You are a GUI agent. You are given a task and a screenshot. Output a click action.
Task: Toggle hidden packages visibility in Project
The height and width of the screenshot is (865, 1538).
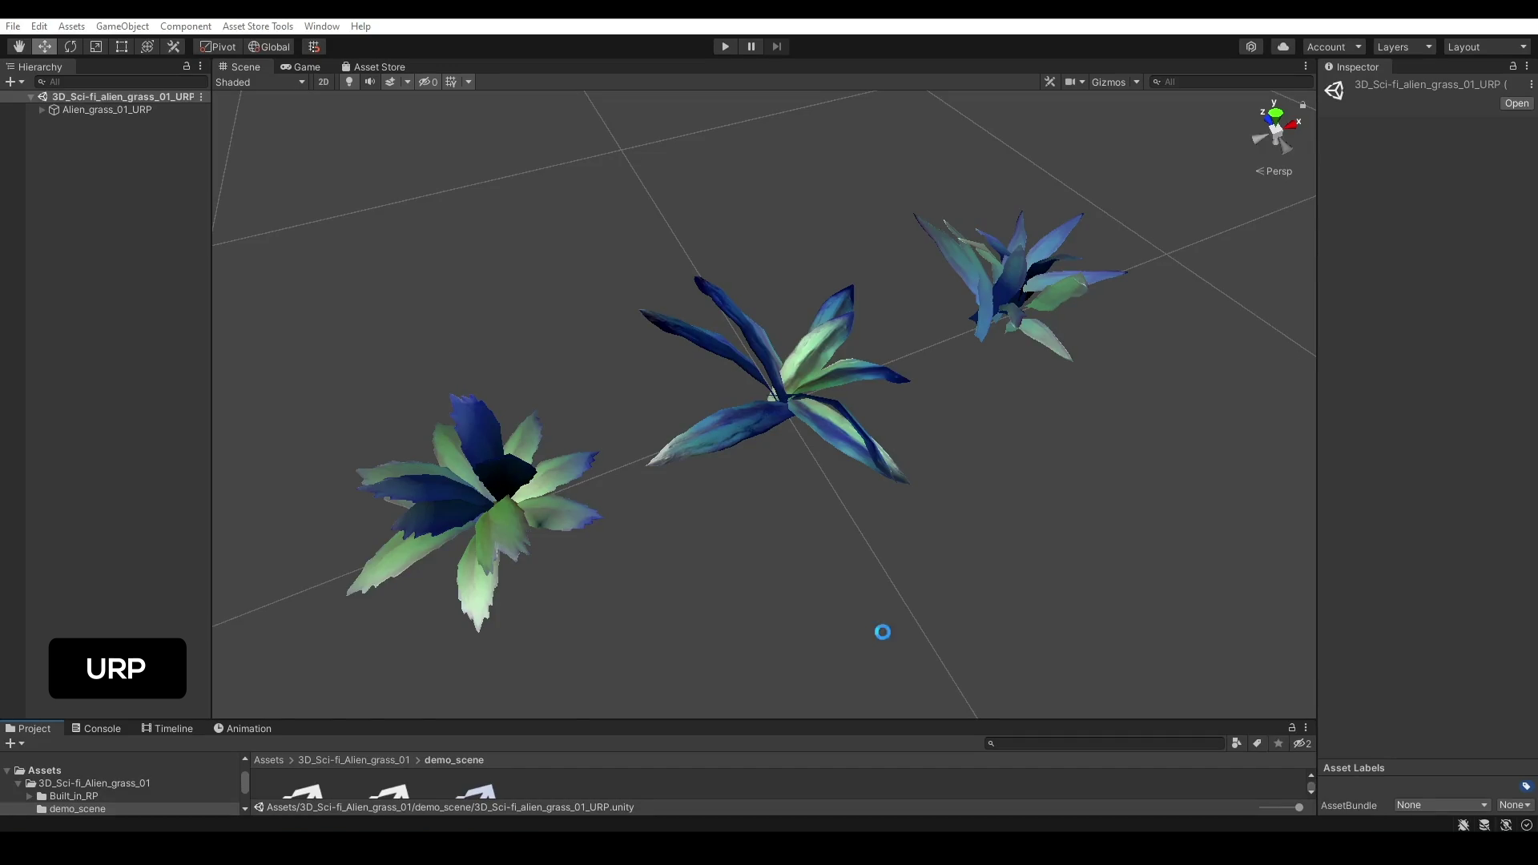coord(1302,743)
